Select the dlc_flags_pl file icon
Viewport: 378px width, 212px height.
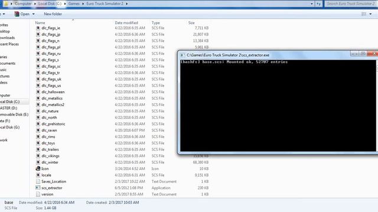click(x=38, y=47)
